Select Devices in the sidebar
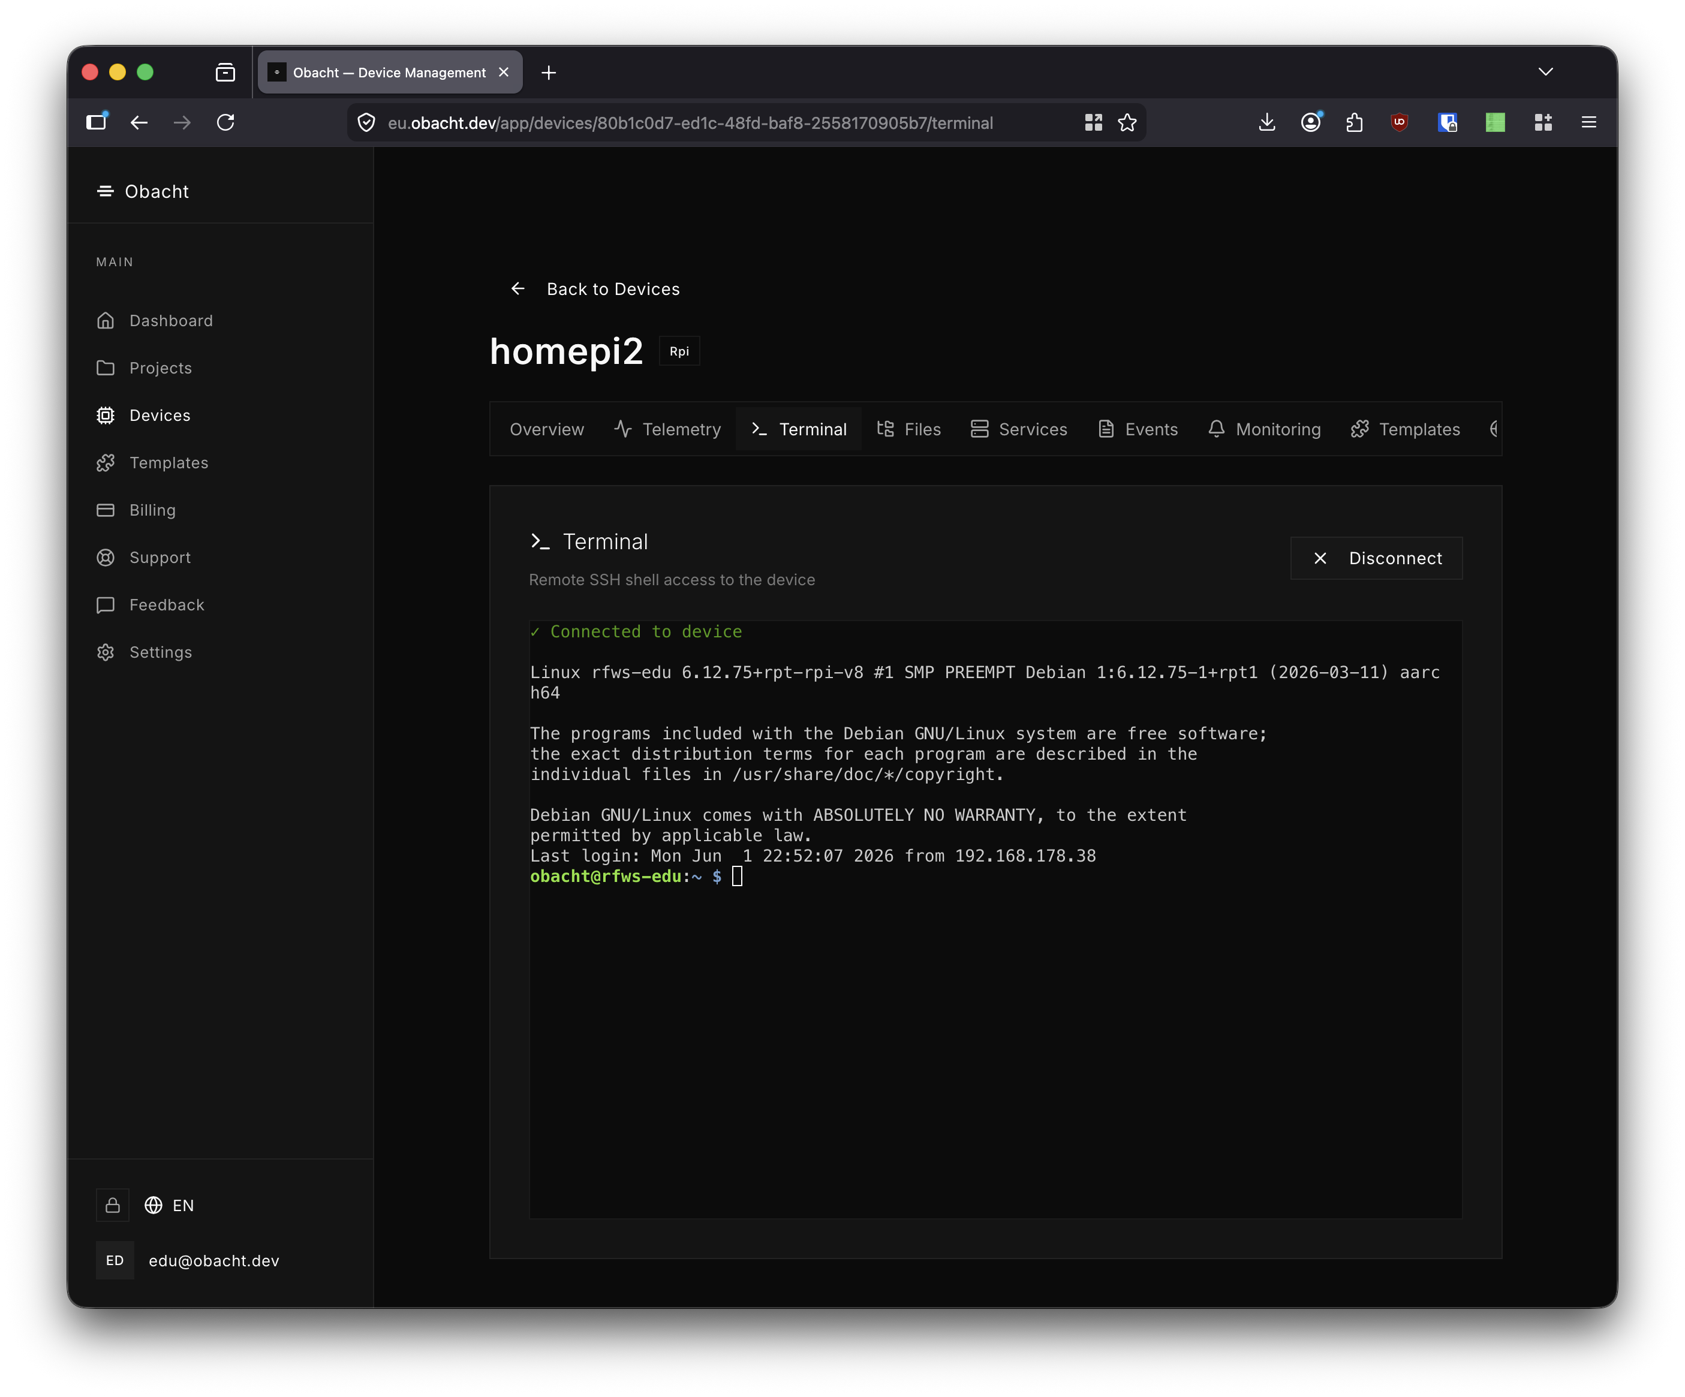Image resolution: width=1685 pixels, height=1397 pixels. tap(144, 416)
